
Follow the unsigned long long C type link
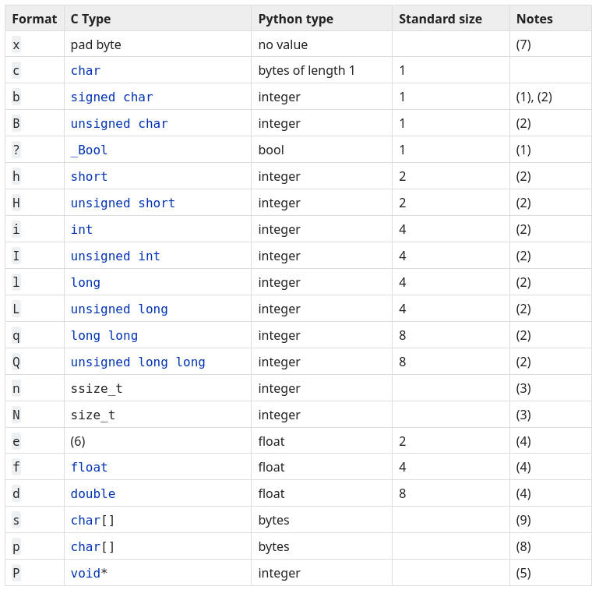pos(137,362)
